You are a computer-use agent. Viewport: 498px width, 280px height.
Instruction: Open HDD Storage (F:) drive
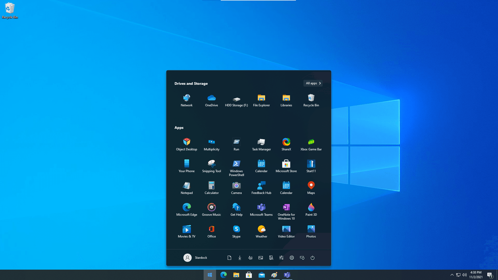[236, 100]
